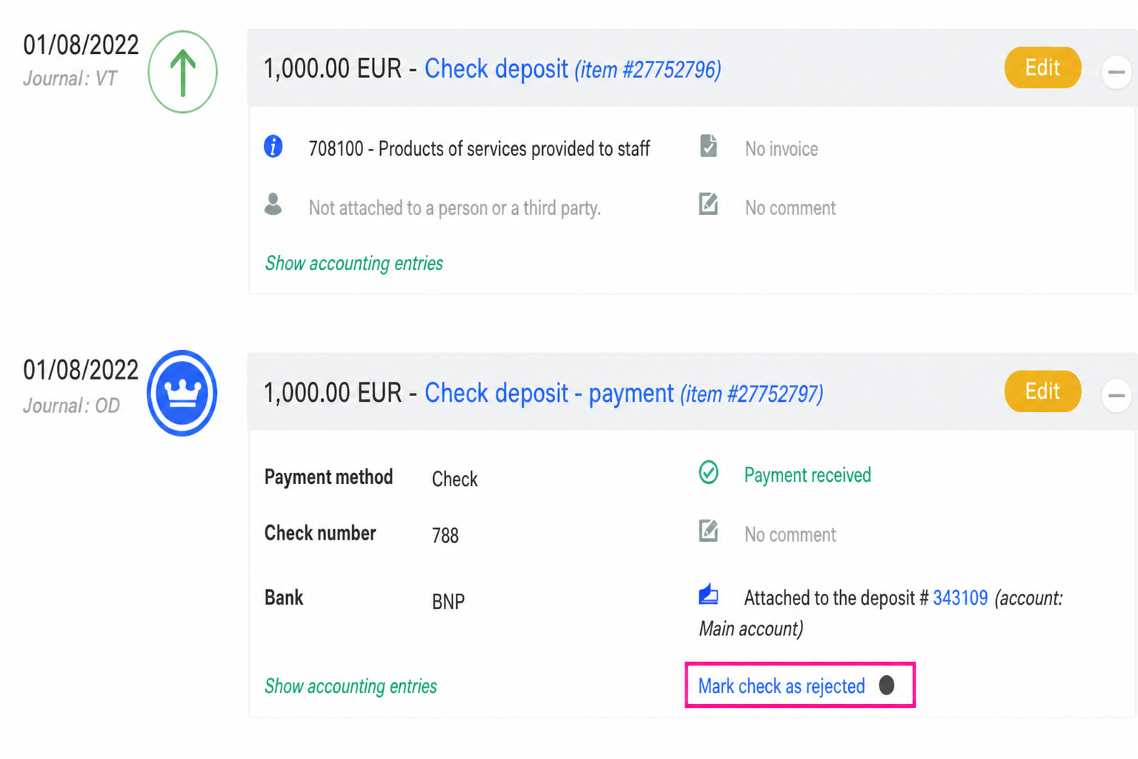Edit the Check deposit item #27752796
The image size is (1138, 759).
[1042, 67]
